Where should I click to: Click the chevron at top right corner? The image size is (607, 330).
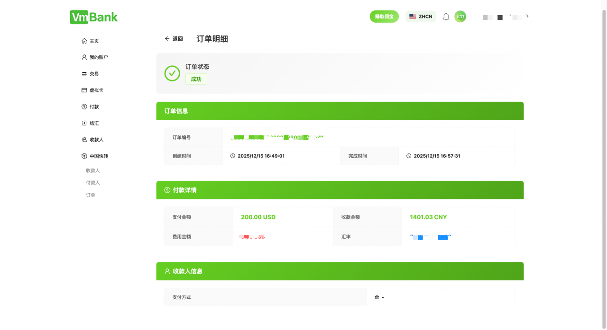point(527,16)
